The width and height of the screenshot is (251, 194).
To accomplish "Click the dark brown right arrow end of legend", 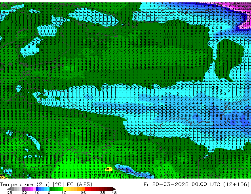I will point(114,189).
